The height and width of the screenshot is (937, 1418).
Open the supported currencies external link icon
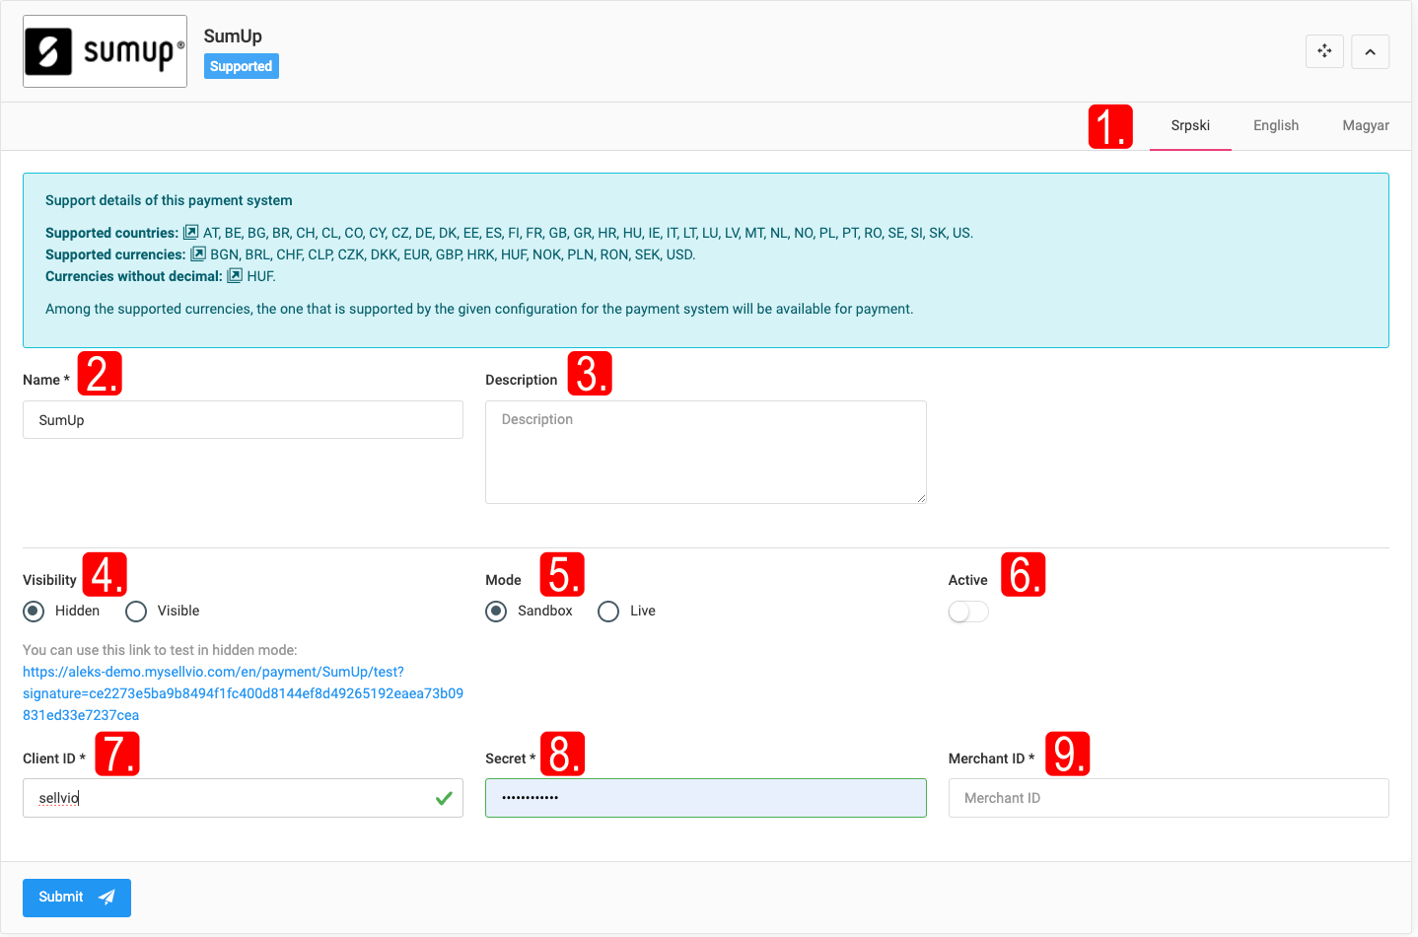pyautogui.click(x=198, y=254)
